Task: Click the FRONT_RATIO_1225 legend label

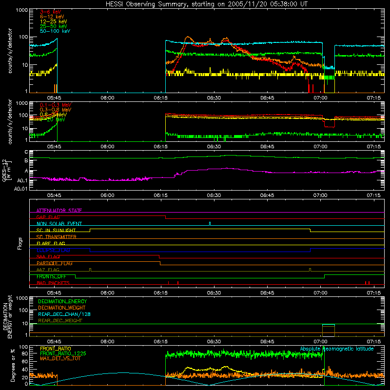Action: point(63,353)
